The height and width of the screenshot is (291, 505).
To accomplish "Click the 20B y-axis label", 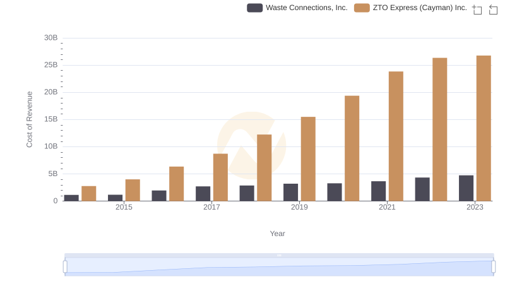I will [x=51, y=92].
